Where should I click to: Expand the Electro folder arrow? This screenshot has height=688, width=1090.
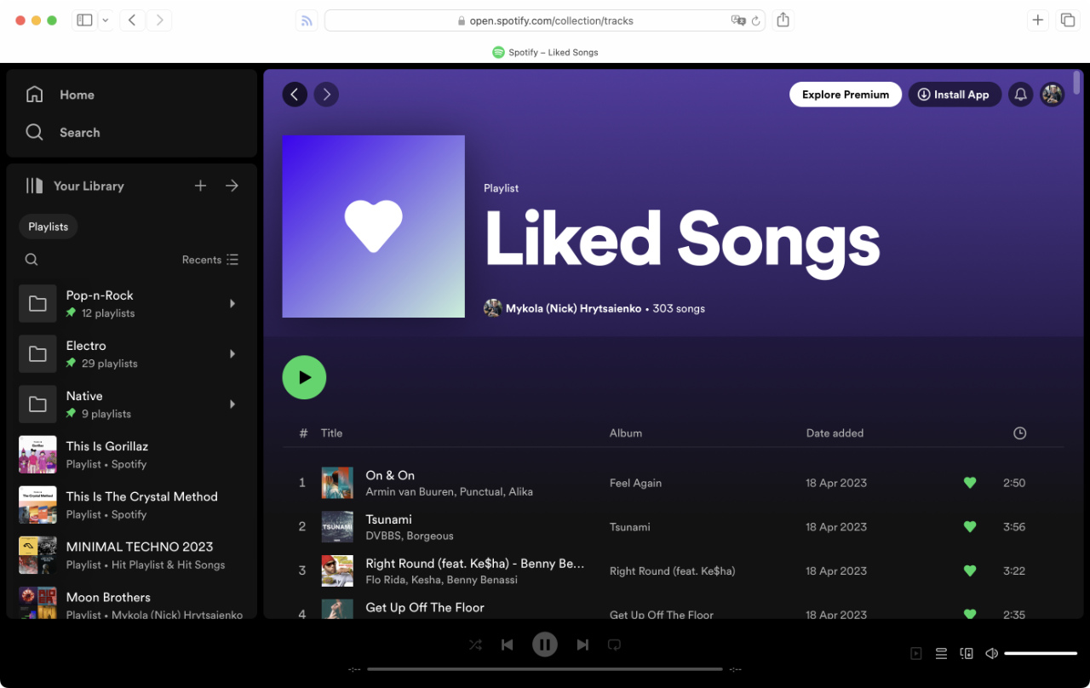pyautogui.click(x=232, y=354)
